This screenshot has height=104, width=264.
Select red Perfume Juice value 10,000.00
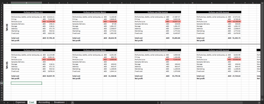(234, 60)
